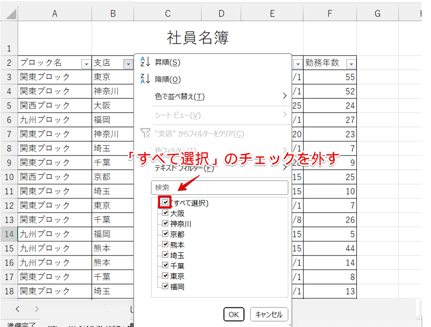Click cell 関西ブロック in row 5
This screenshot has width=431, height=327.
click(55, 105)
